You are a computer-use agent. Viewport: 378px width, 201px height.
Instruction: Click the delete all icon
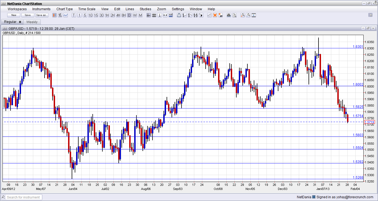[221, 15]
